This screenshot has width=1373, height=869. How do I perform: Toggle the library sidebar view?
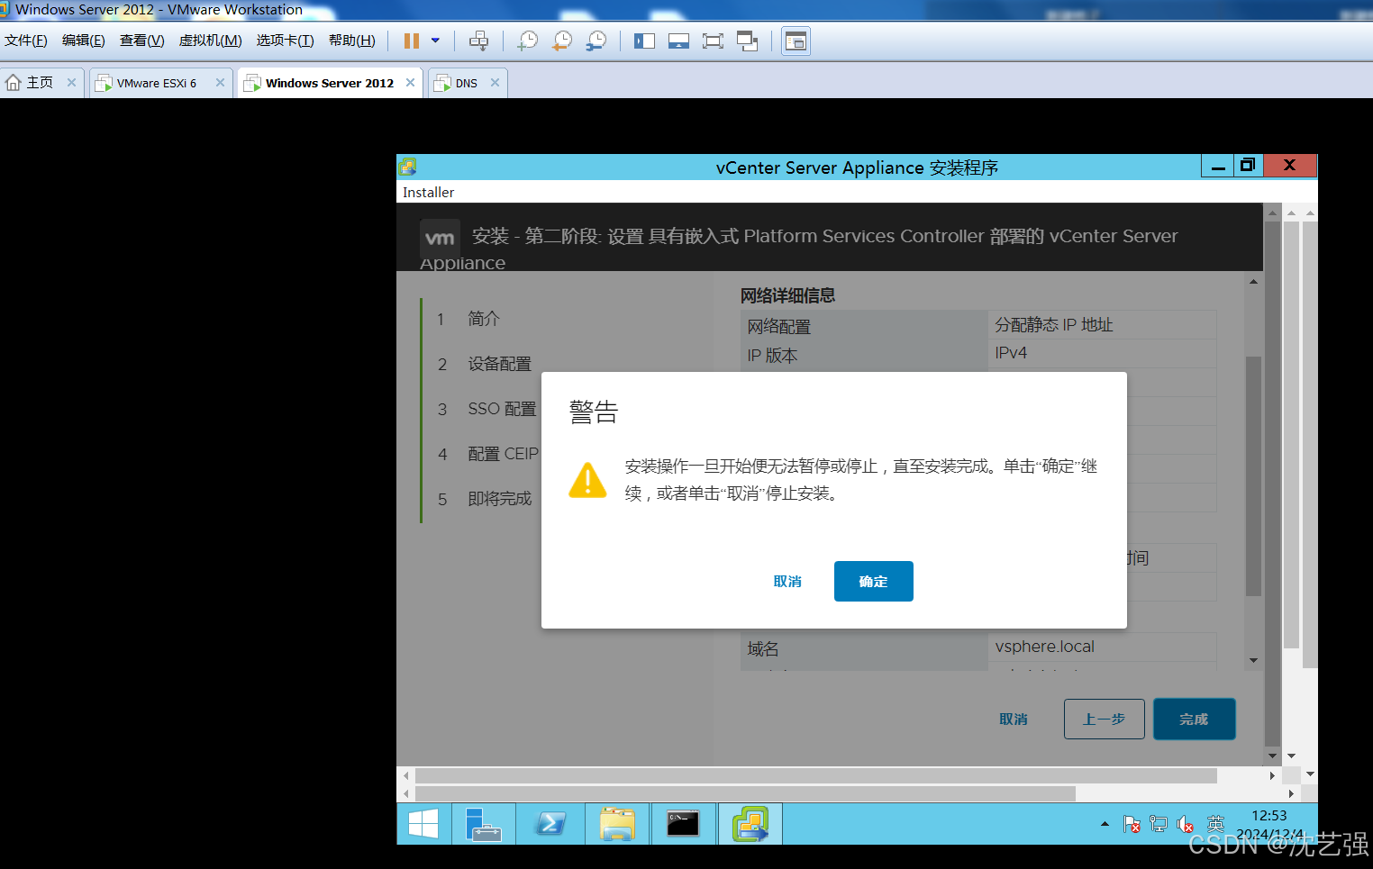click(x=644, y=41)
